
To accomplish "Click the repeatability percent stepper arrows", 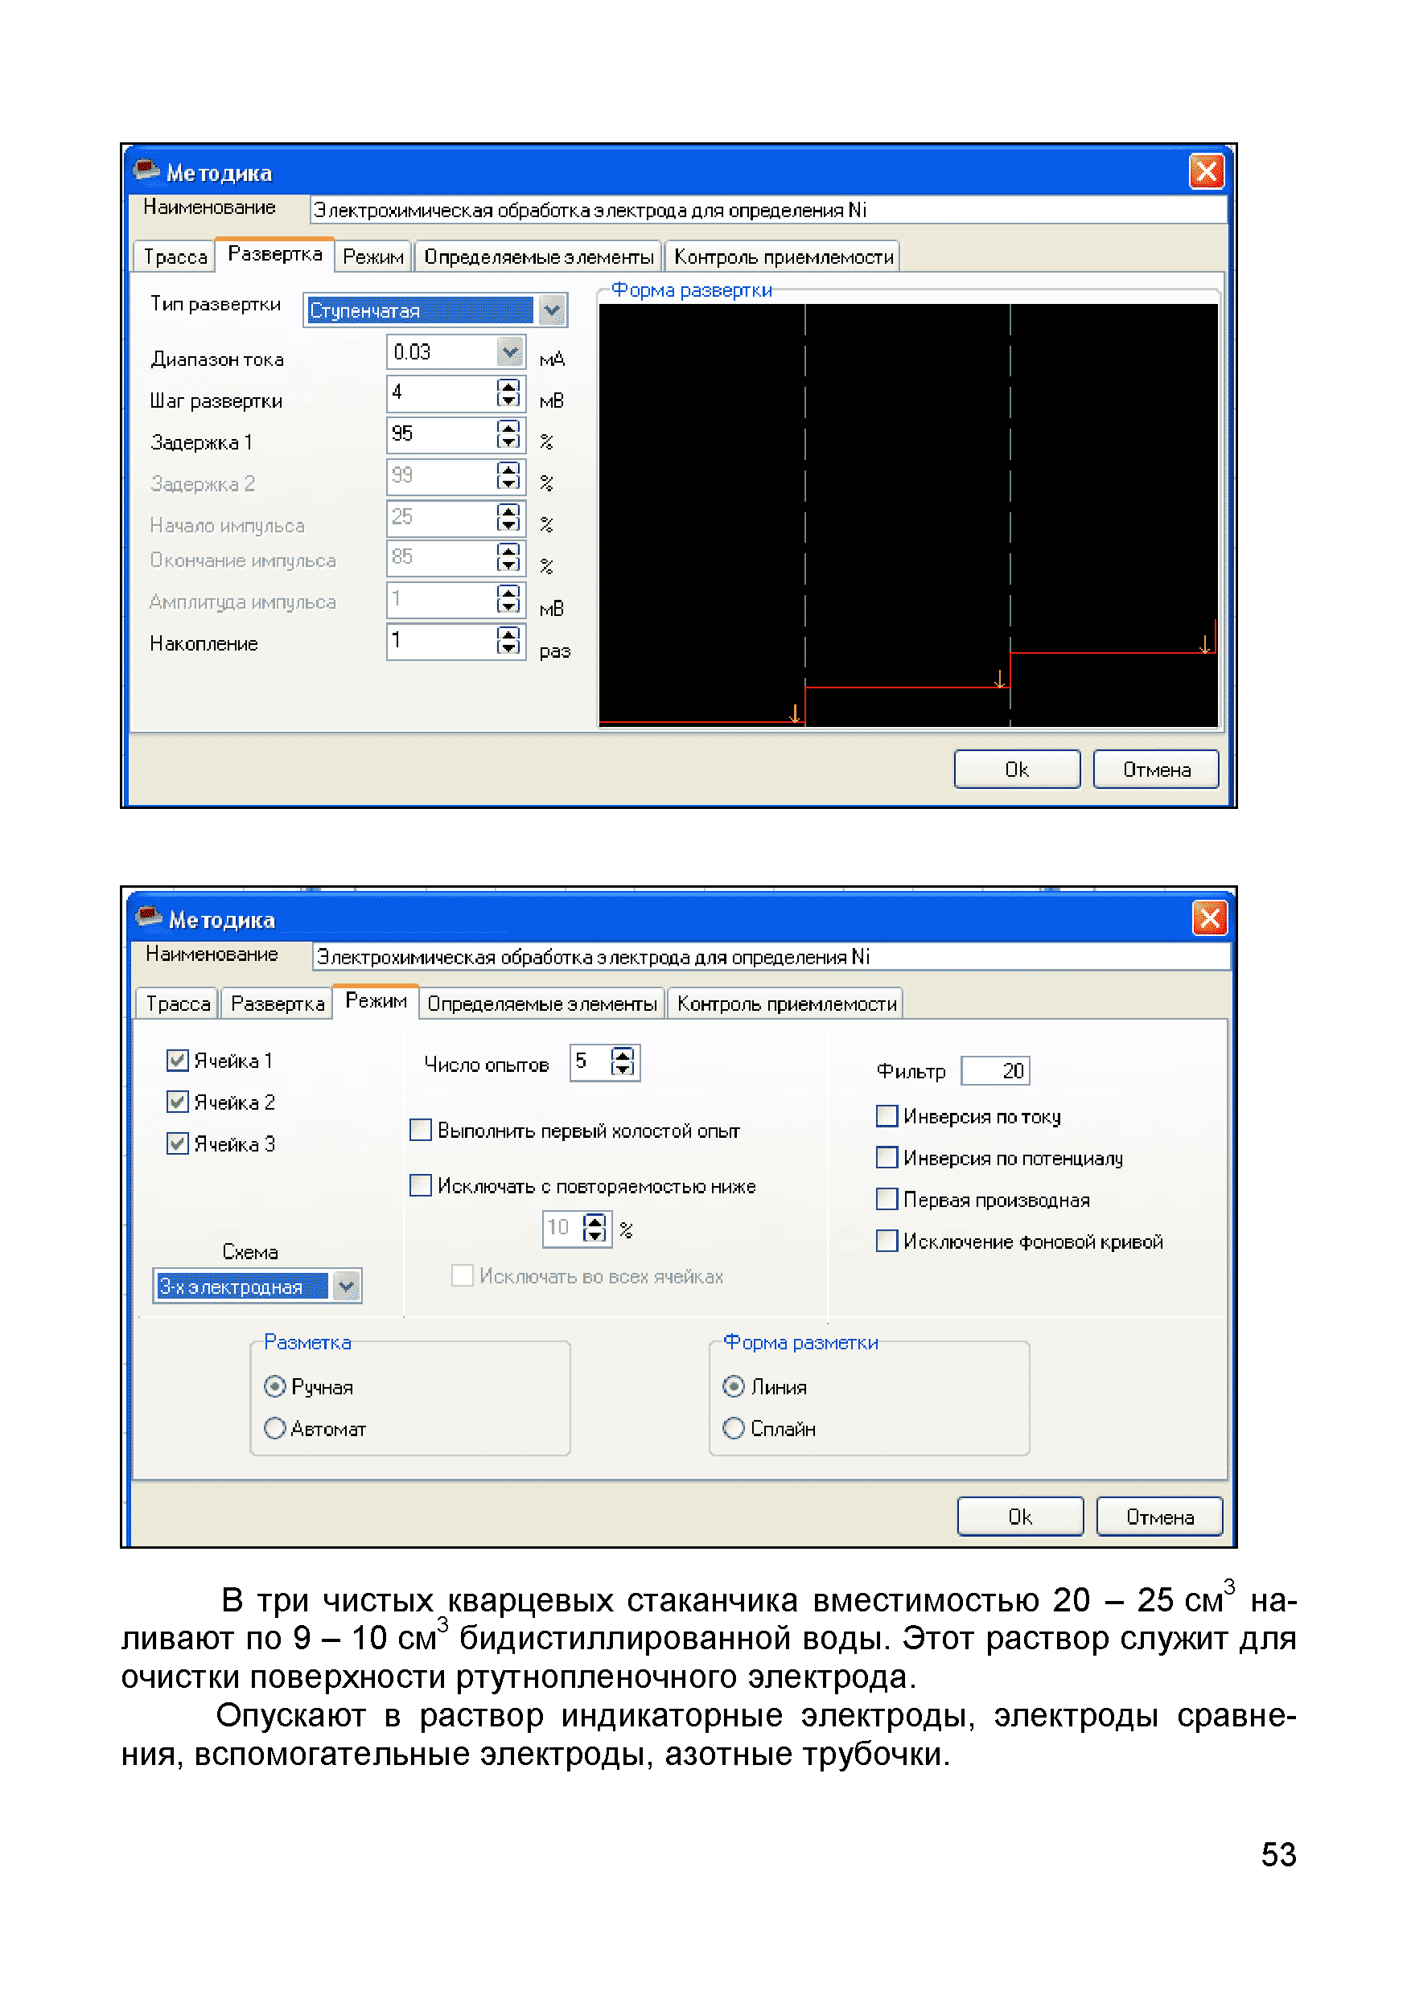I will [x=594, y=1229].
